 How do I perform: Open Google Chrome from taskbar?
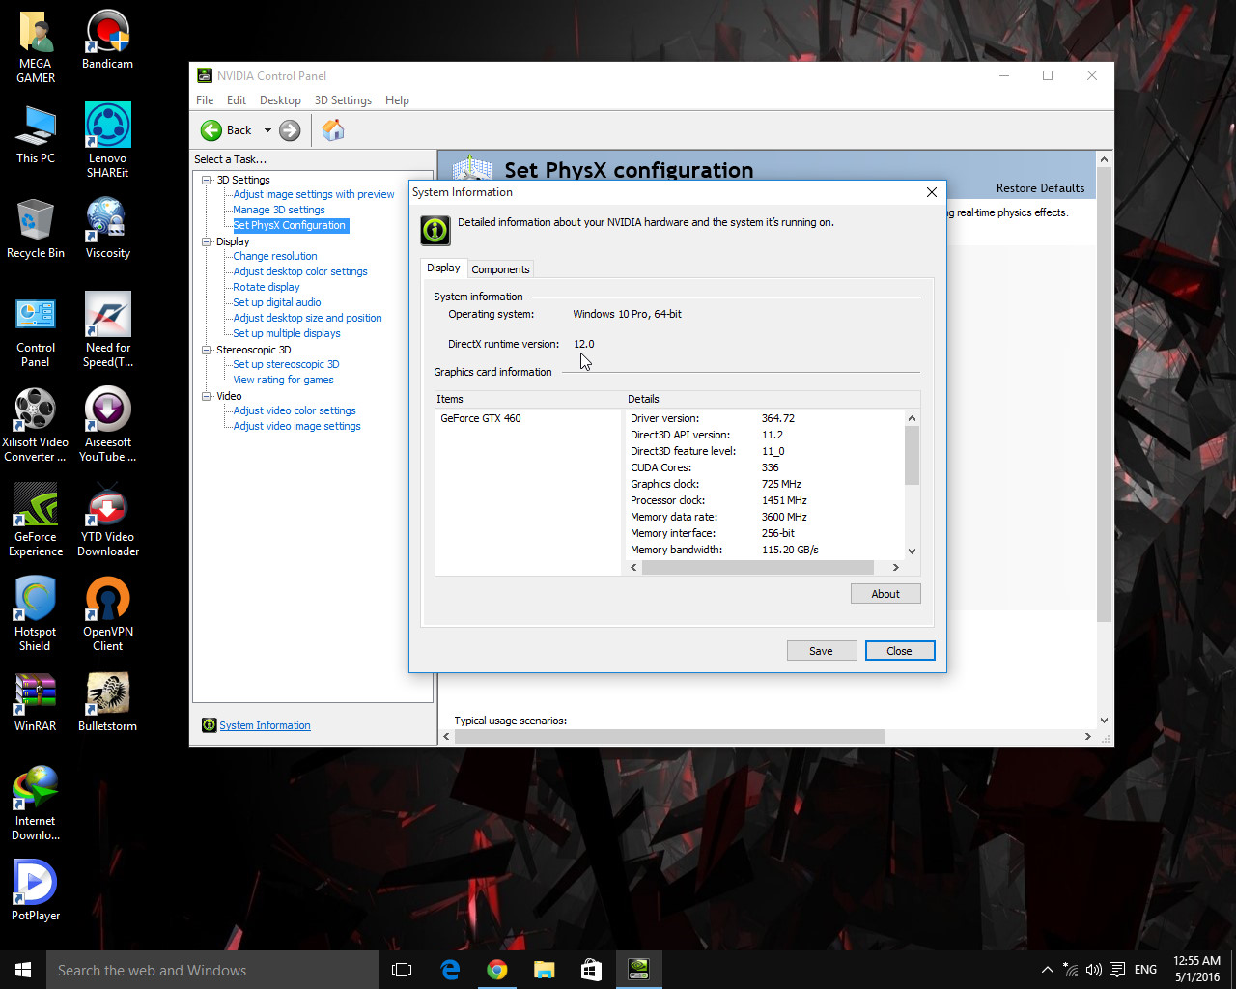coord(497,970)
